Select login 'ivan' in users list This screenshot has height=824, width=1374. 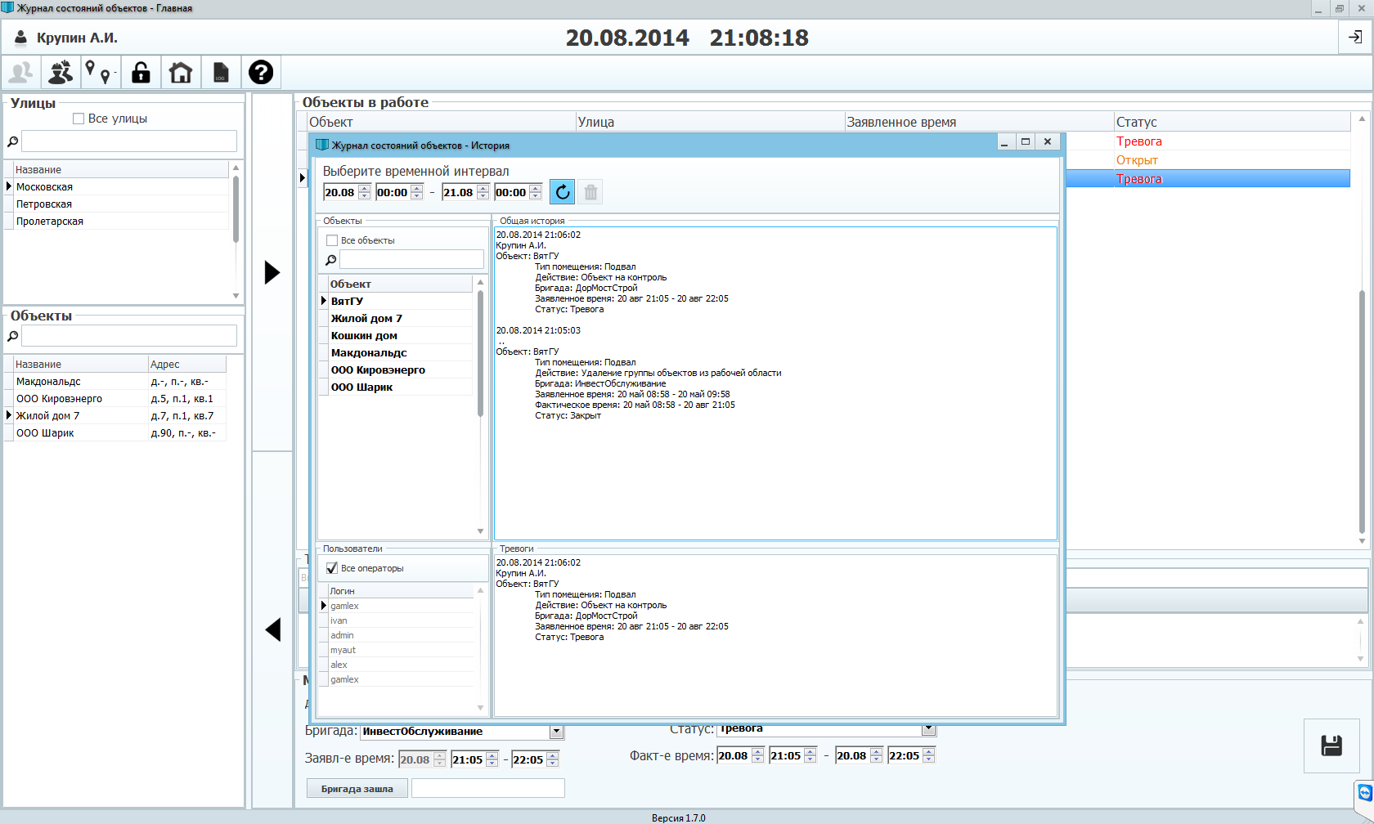click(x=401, y=620)
